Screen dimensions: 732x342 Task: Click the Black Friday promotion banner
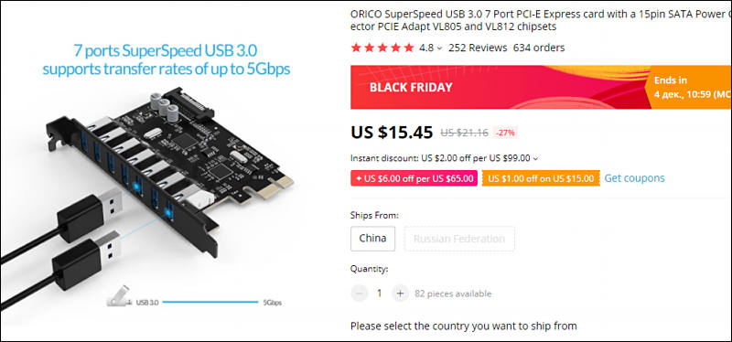(x=498, y=87)
